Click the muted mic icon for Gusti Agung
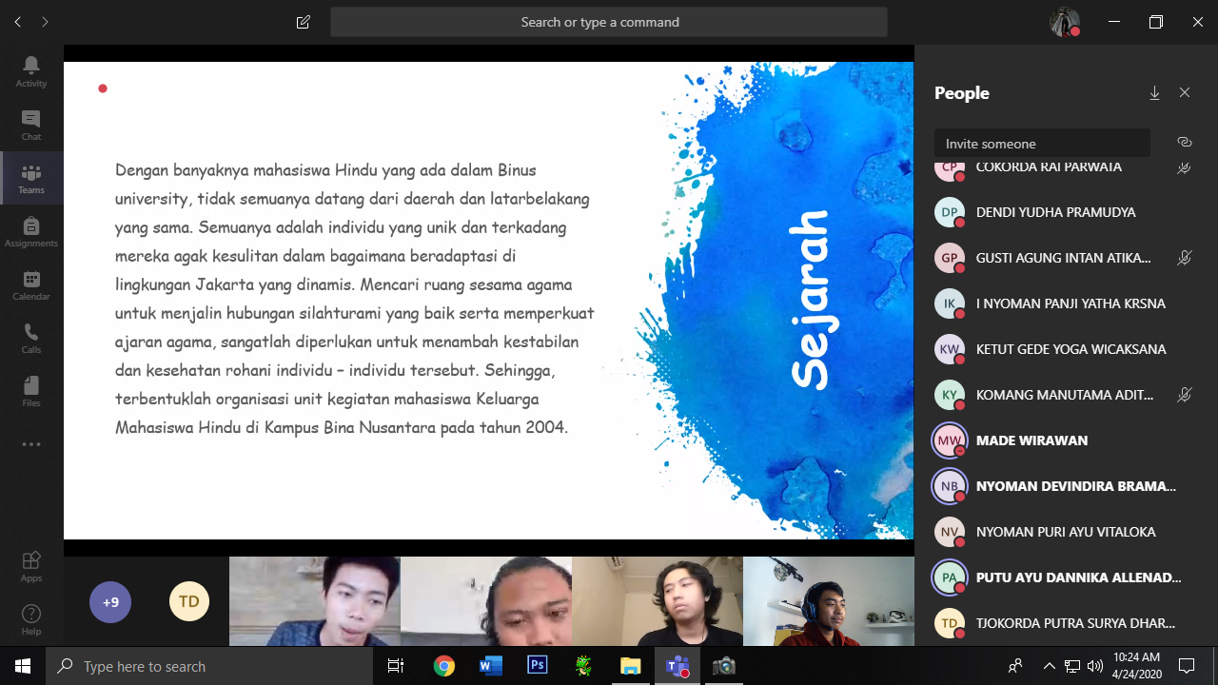The image size is (1218, 685). point(1184,258)
